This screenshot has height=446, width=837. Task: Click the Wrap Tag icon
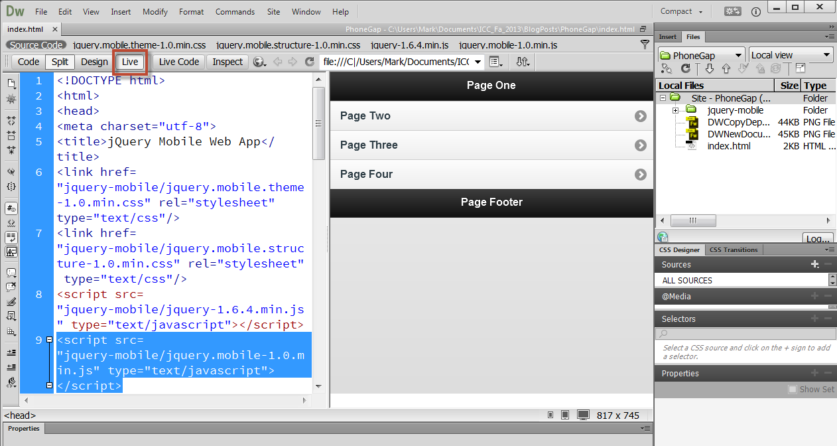[x=11, y=302]
